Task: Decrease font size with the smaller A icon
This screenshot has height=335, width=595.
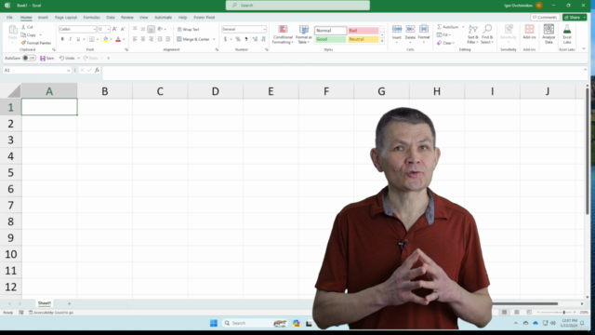Action: (x=123, y=29)
